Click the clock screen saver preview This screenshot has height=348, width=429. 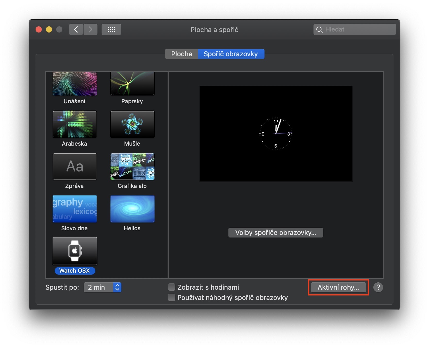click(276, 134)
